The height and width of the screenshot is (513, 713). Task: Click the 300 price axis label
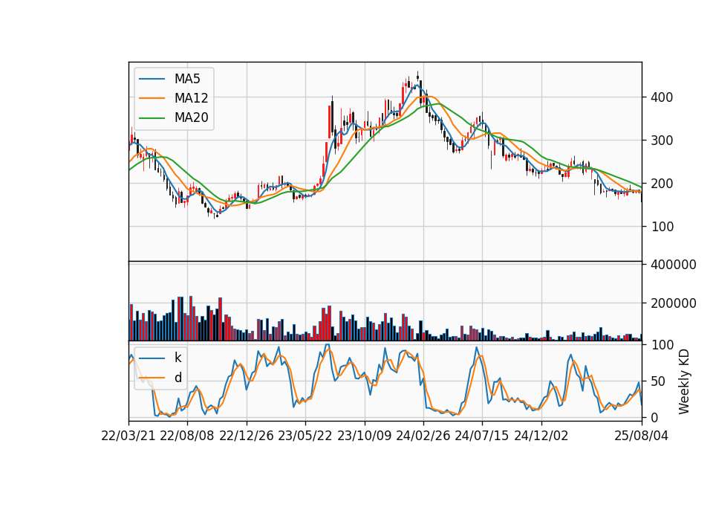[x=662, y=141]
